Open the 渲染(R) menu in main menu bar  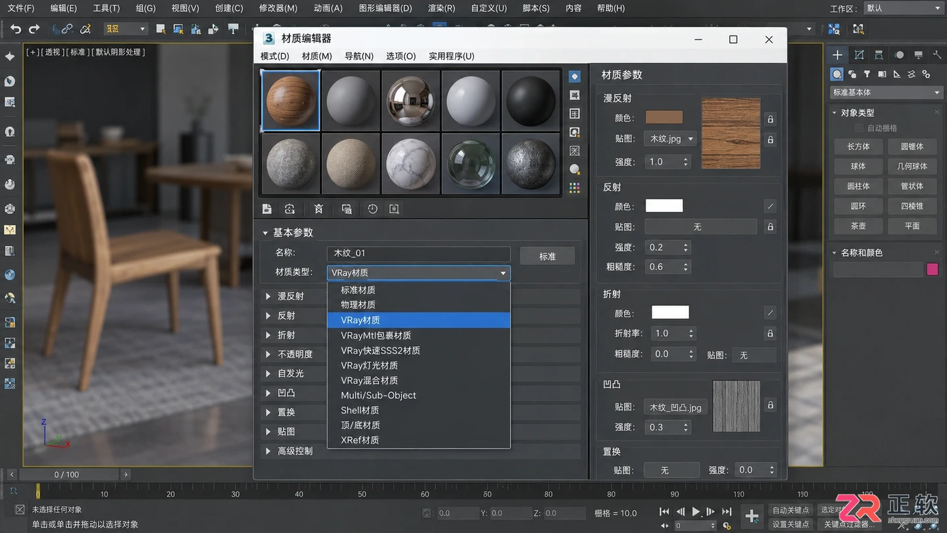click(441, 8)
